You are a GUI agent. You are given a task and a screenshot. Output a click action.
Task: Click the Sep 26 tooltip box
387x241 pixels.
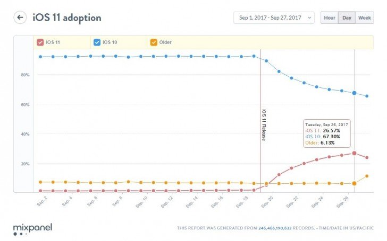327,133
